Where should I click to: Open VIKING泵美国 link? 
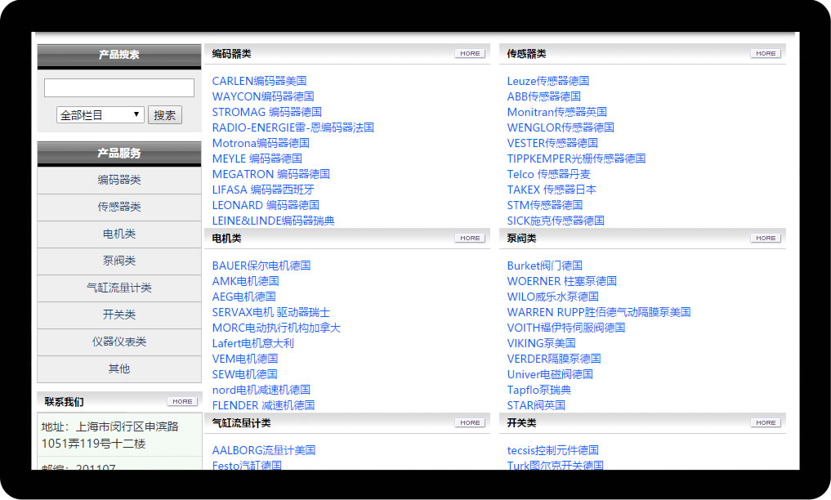click(541, 344)
